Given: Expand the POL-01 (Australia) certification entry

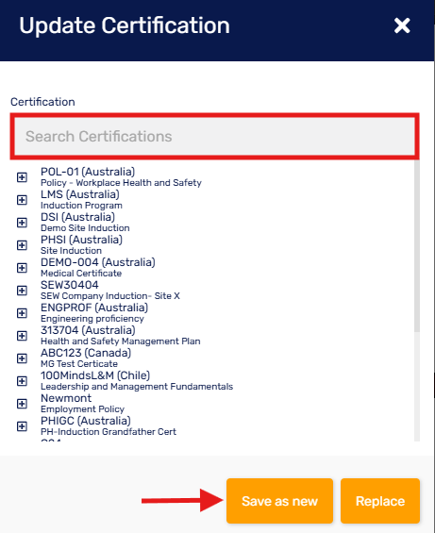Looking at the screenshot, I should [x=22, y=177].
